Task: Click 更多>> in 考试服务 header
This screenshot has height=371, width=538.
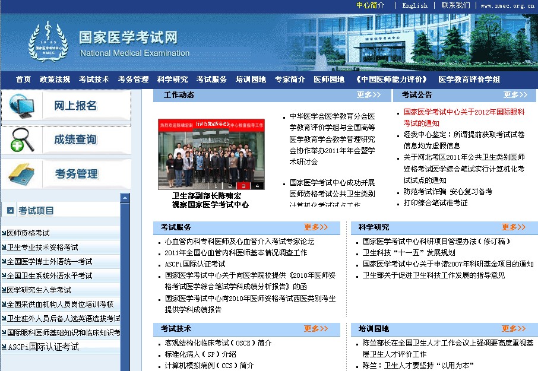Action: click(316, 227)
